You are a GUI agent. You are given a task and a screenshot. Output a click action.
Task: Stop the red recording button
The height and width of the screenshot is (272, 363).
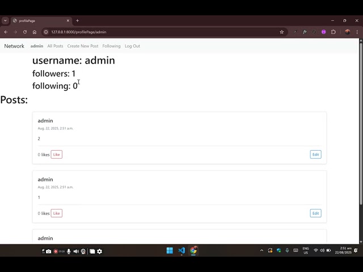coord(56,251)
